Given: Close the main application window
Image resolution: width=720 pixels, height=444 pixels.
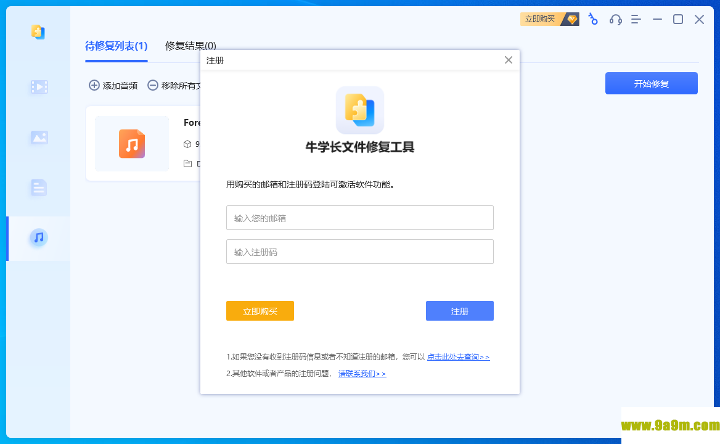Looking at the screenshot, I should (x=699, y=19).
